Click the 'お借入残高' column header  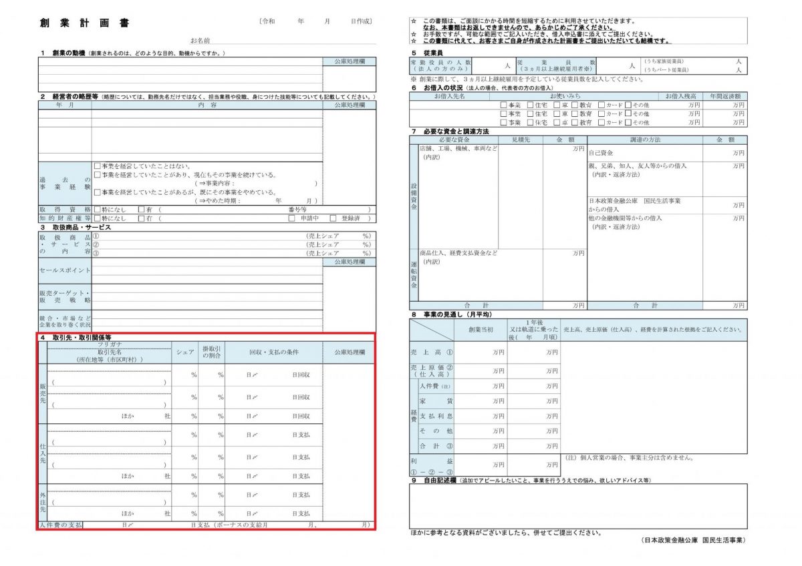pos(680,96)
